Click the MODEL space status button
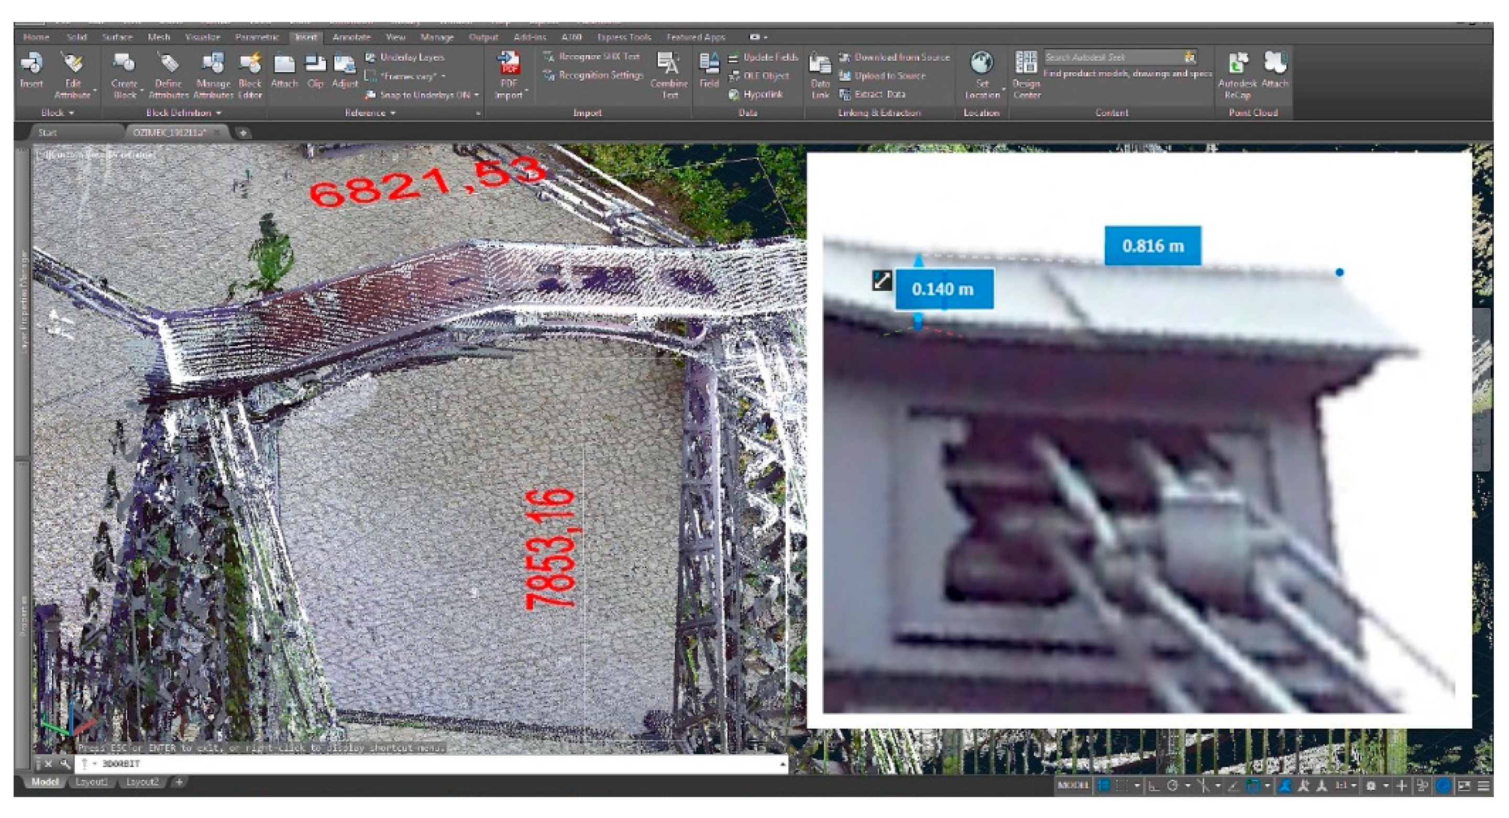Screen dimensions: 1509x818 tap(1073, 785)
